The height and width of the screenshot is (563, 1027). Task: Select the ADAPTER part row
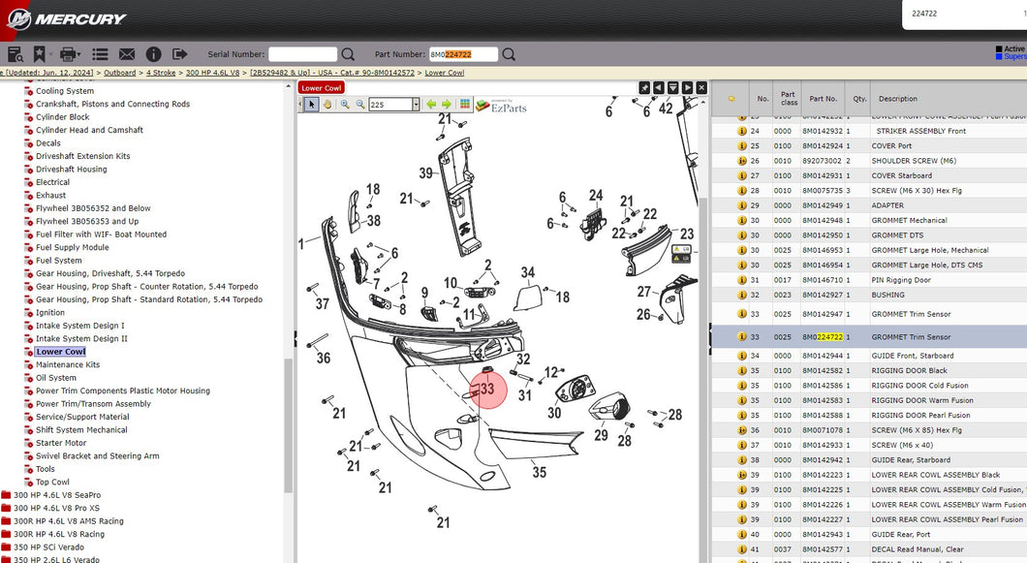point(869,205)
